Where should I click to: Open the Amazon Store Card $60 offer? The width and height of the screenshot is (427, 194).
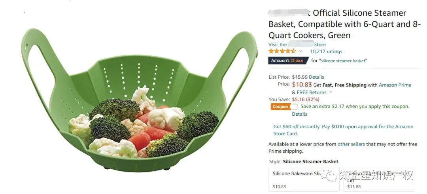(343, 130)
